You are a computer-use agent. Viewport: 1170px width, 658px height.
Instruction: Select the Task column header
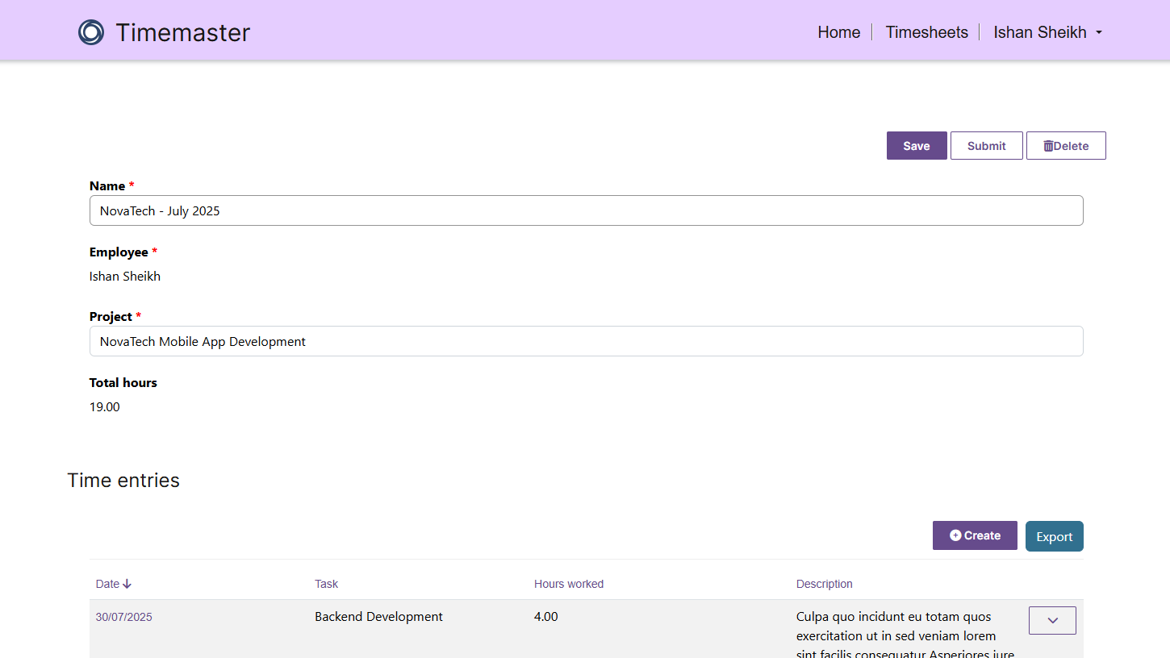coord(326,583)
